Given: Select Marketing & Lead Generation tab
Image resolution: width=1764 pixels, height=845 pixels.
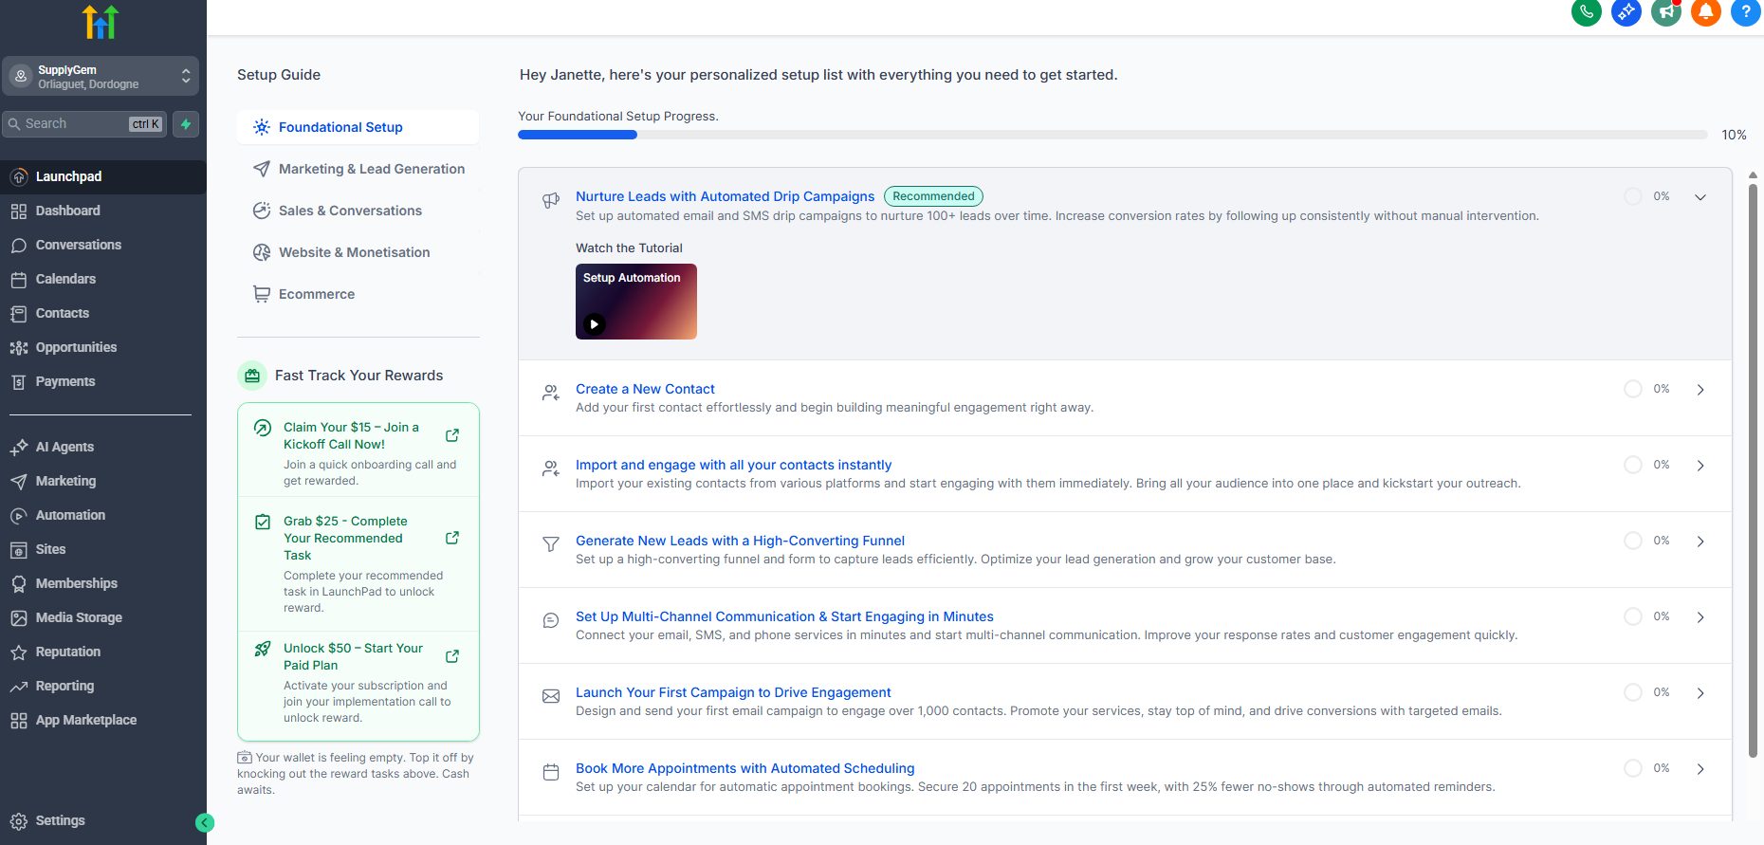Looking at the screenshot, I should pos(358,169).
